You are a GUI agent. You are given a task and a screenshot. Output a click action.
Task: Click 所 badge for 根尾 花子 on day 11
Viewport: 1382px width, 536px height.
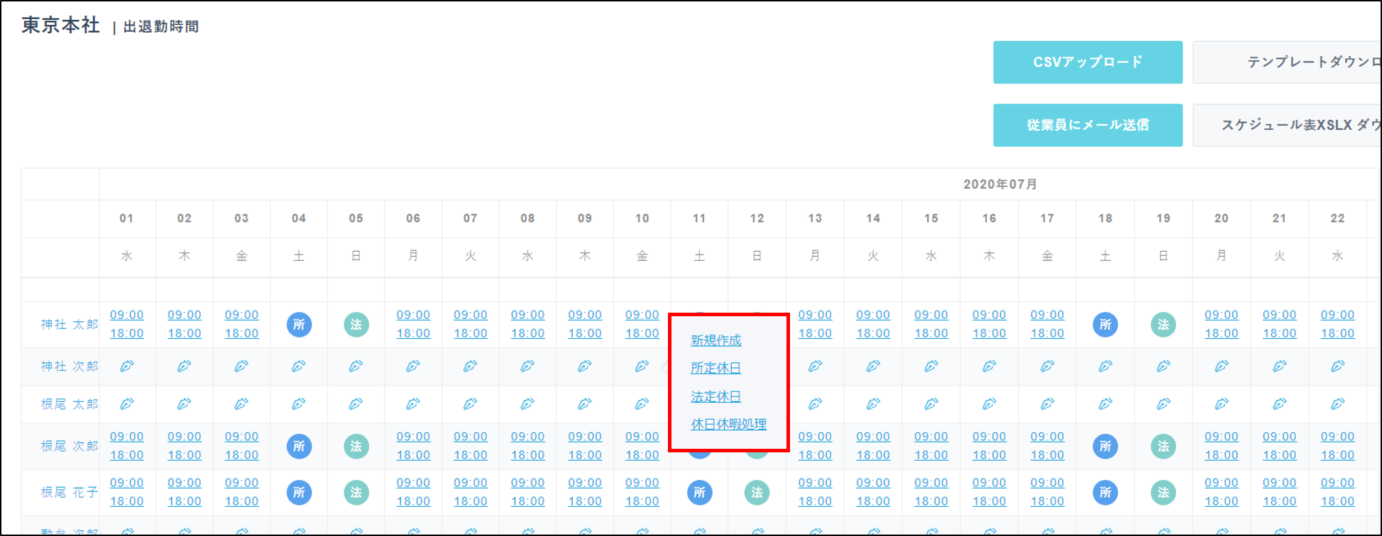tap(699, 493)
